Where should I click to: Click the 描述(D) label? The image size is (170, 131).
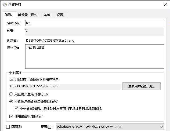pyautogui.click(x=13, y=48)
